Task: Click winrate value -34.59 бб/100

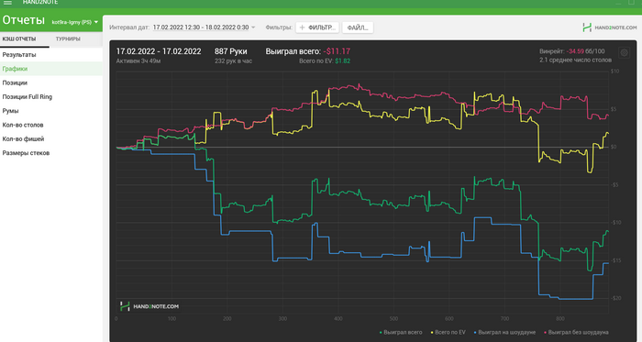Action: tap(585, 51)
